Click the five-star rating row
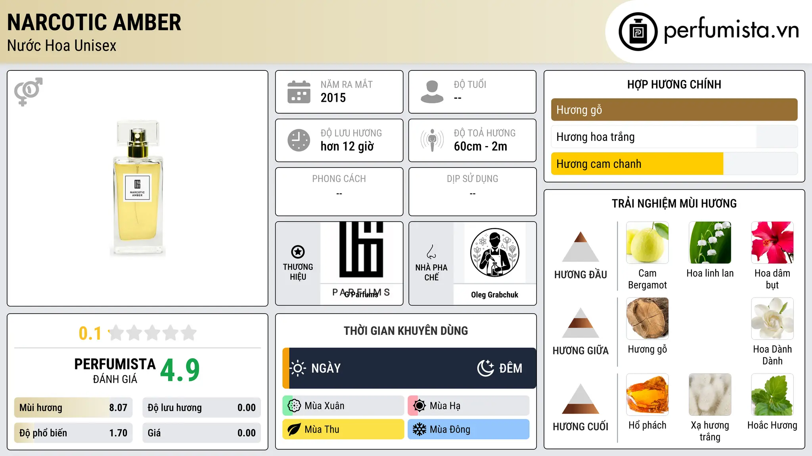Viewport: 812px width, 456px height. click(153, 333)
